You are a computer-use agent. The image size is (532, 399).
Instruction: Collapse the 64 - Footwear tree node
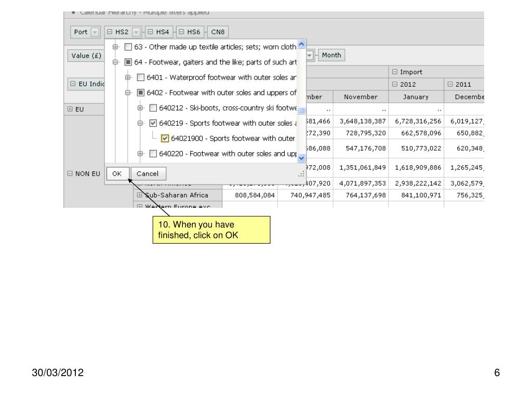point(115,62)
